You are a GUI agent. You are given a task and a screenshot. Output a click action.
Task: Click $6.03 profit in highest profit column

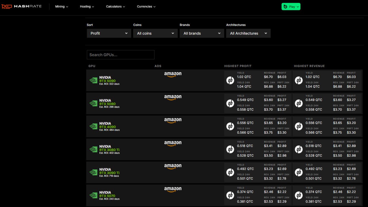(x=282, y=77)
